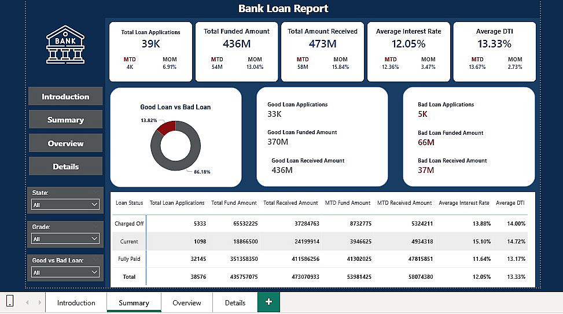Viewport: 563px width, 314px height.
Task: Click the 54M MTD funded amount value
Action: [217, 67]
